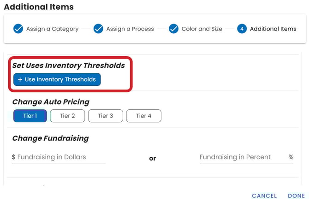The height and width of the screenshot is (202, 309).
Task: Cancel the Additional Items dialog
Action: pyautogui.click(x=264, y=196)
